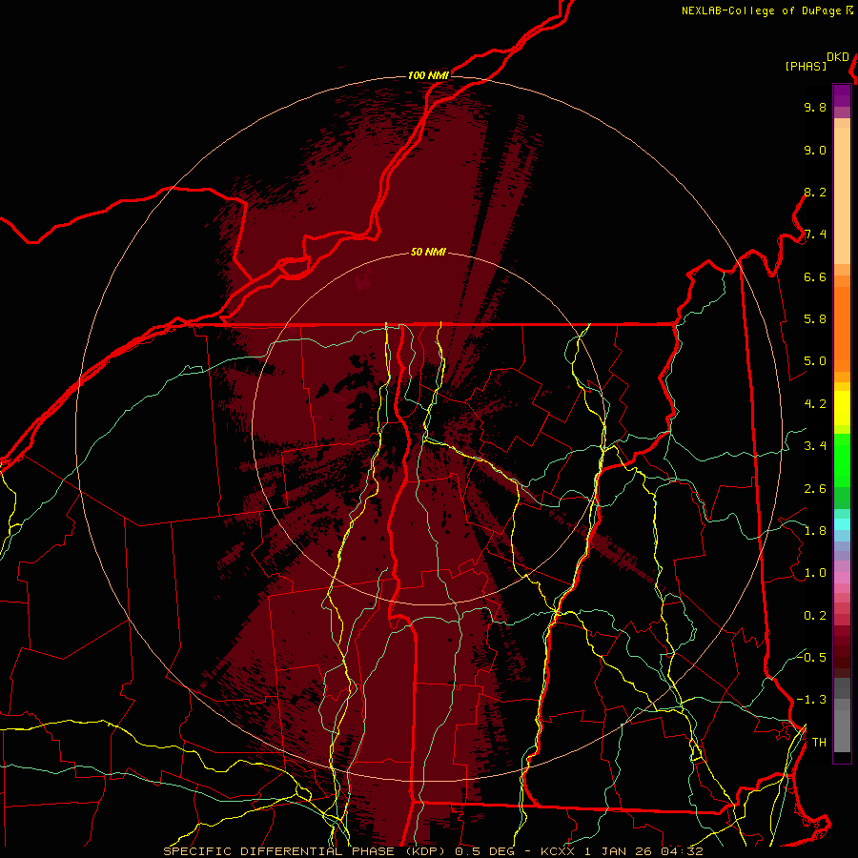
Task: Click the 1.0 legend value
Action: pos(815,573)
